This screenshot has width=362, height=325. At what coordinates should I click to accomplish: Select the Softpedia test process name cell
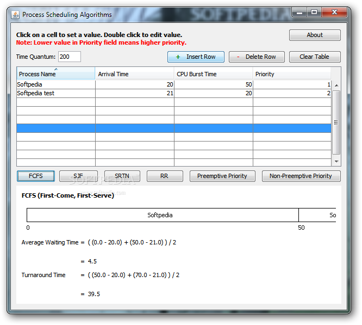coord(56,94)
